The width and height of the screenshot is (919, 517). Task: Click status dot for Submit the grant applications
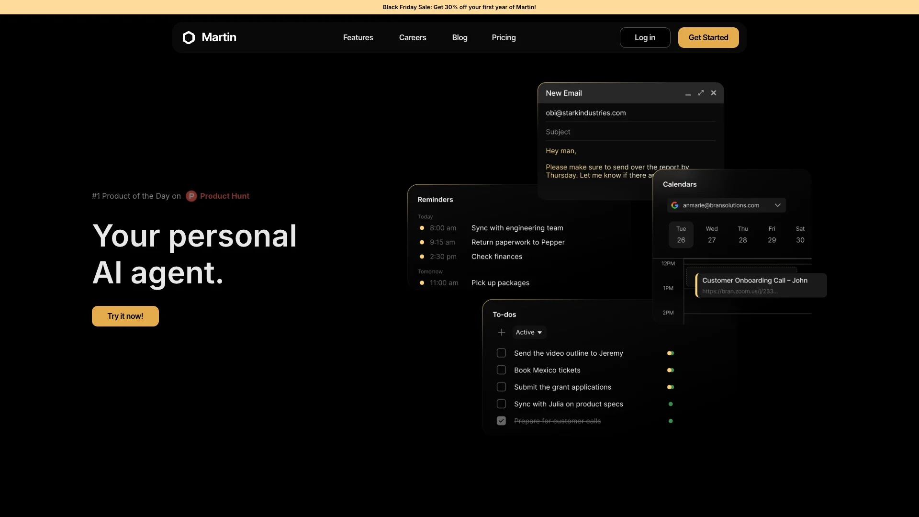click(671, 387)
